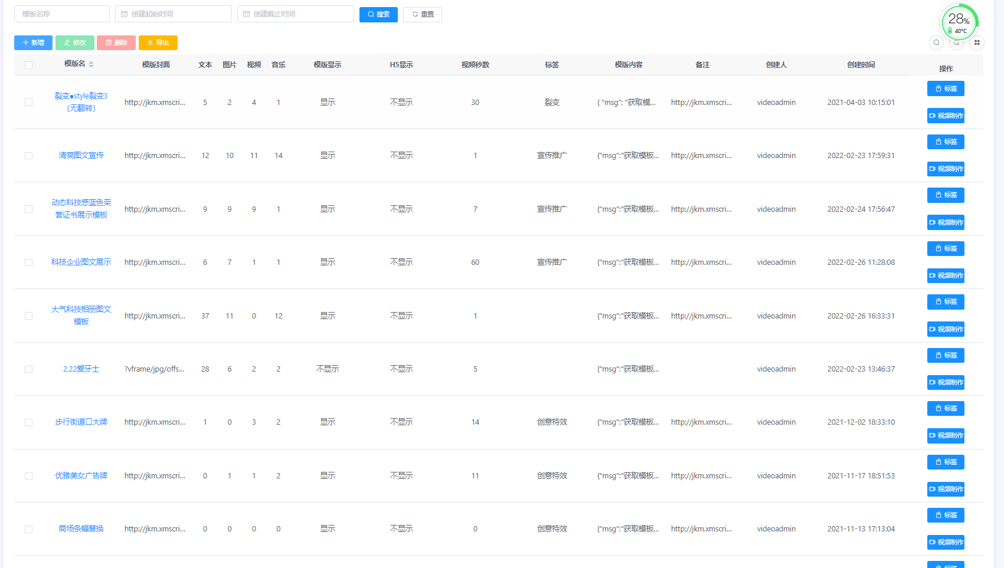Click the 28% floating performance widget
The width and height of the screenshot is (1004, 568).
point(959,22)
